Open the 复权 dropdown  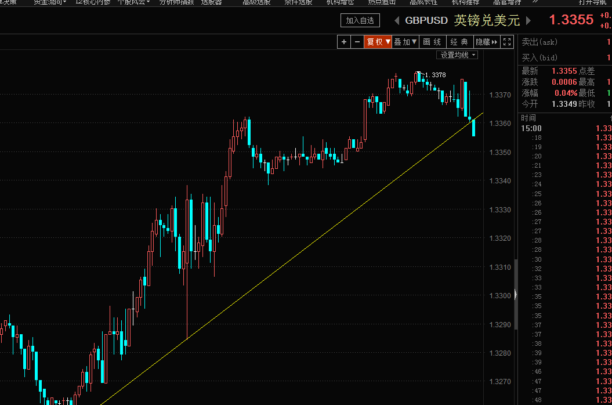pos(378,42)
